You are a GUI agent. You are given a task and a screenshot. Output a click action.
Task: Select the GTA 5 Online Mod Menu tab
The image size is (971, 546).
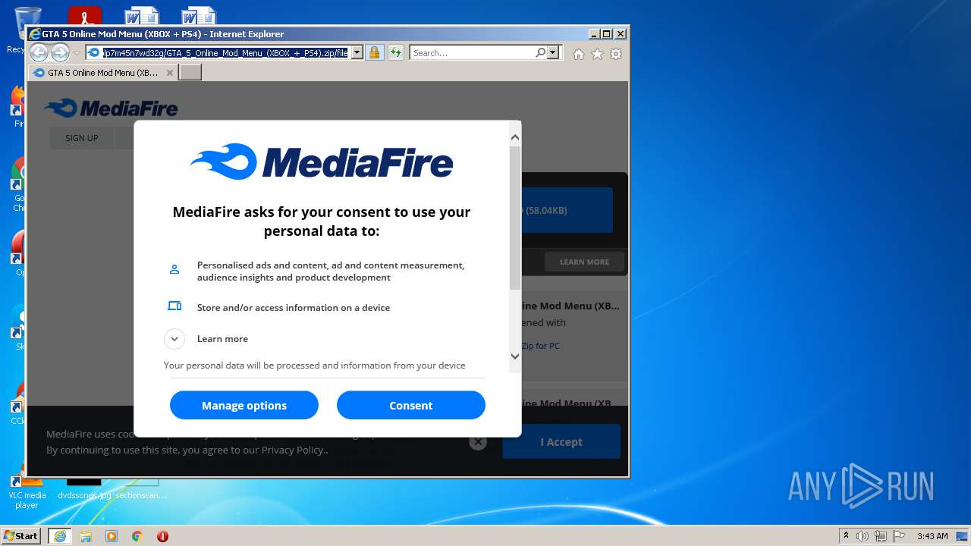(102, 73)
